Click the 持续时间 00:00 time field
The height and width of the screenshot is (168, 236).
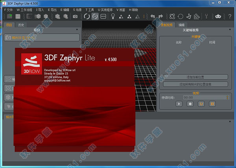pyautogui.click(x=205, y=98)
